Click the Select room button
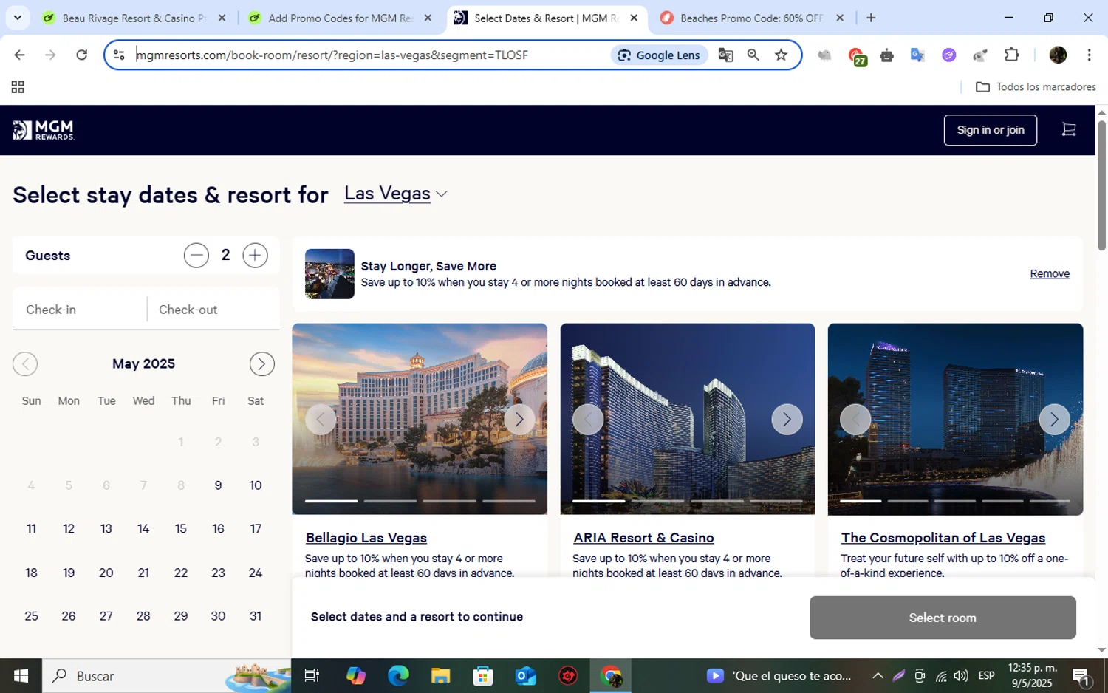Viewport: 1108px width, 693px height. coord(943,618)
